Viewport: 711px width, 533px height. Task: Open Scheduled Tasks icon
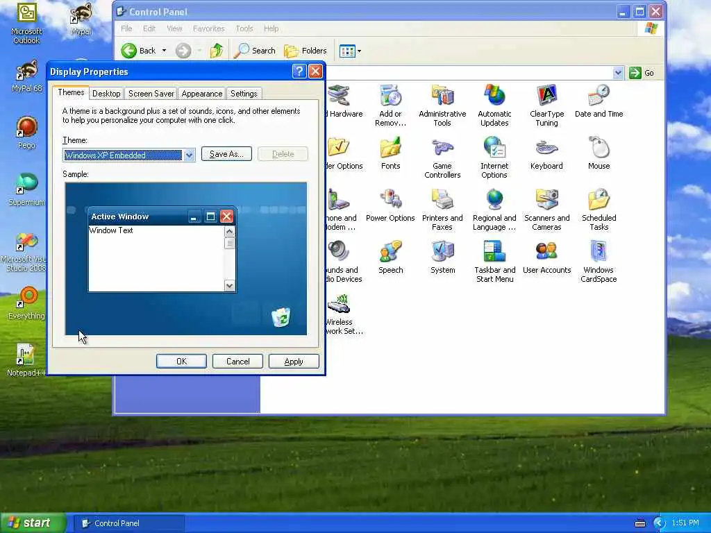[x=599, y=210]
